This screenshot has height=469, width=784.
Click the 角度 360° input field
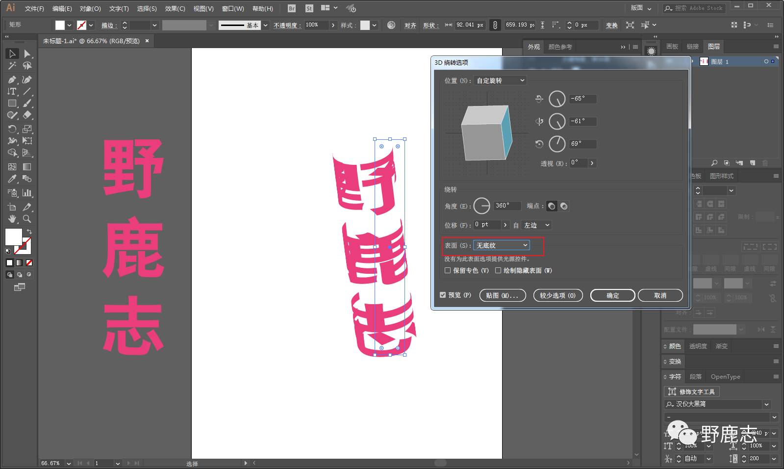(506, 206)
